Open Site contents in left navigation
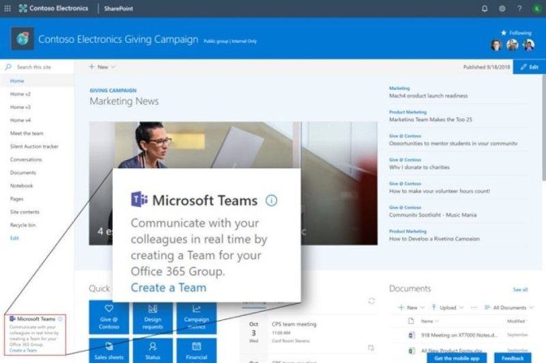This screenshot has height=363, width=546. point(25,212)
